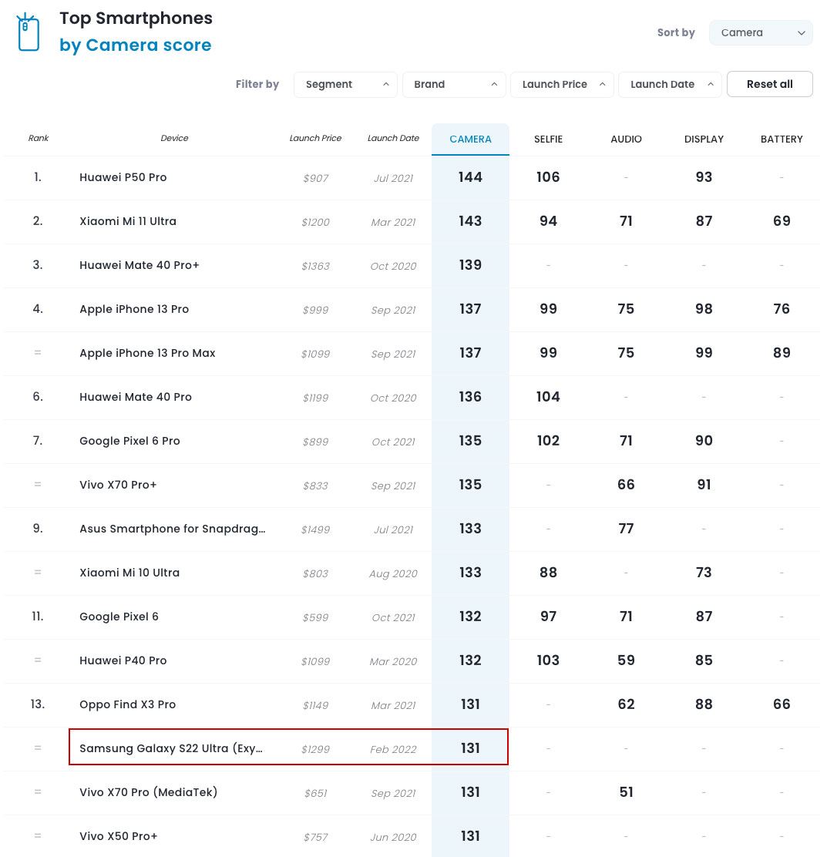The width and height of the screenshot is (827, 857).
Task: Open the Google Pixel 6 Pro link
Action: 129,441
